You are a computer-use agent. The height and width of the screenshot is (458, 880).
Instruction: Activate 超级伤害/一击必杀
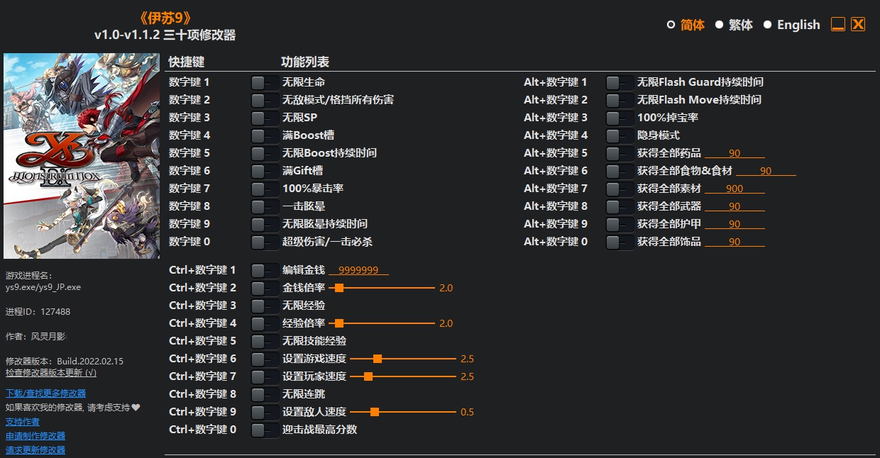pyautogui.click(x=263, y=241)
